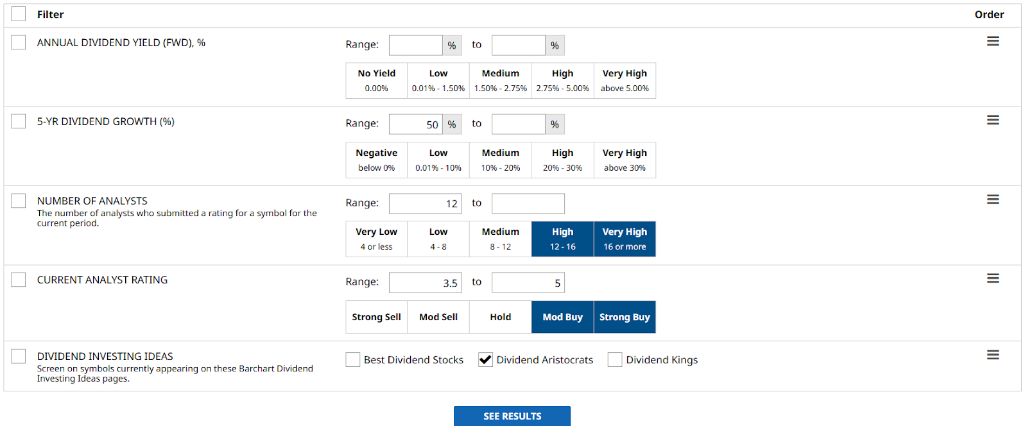The height and width of the screenshot is (426, 1027).
Task: Toggle the select-all Filter checkbox in header
Action: [19, 14]
